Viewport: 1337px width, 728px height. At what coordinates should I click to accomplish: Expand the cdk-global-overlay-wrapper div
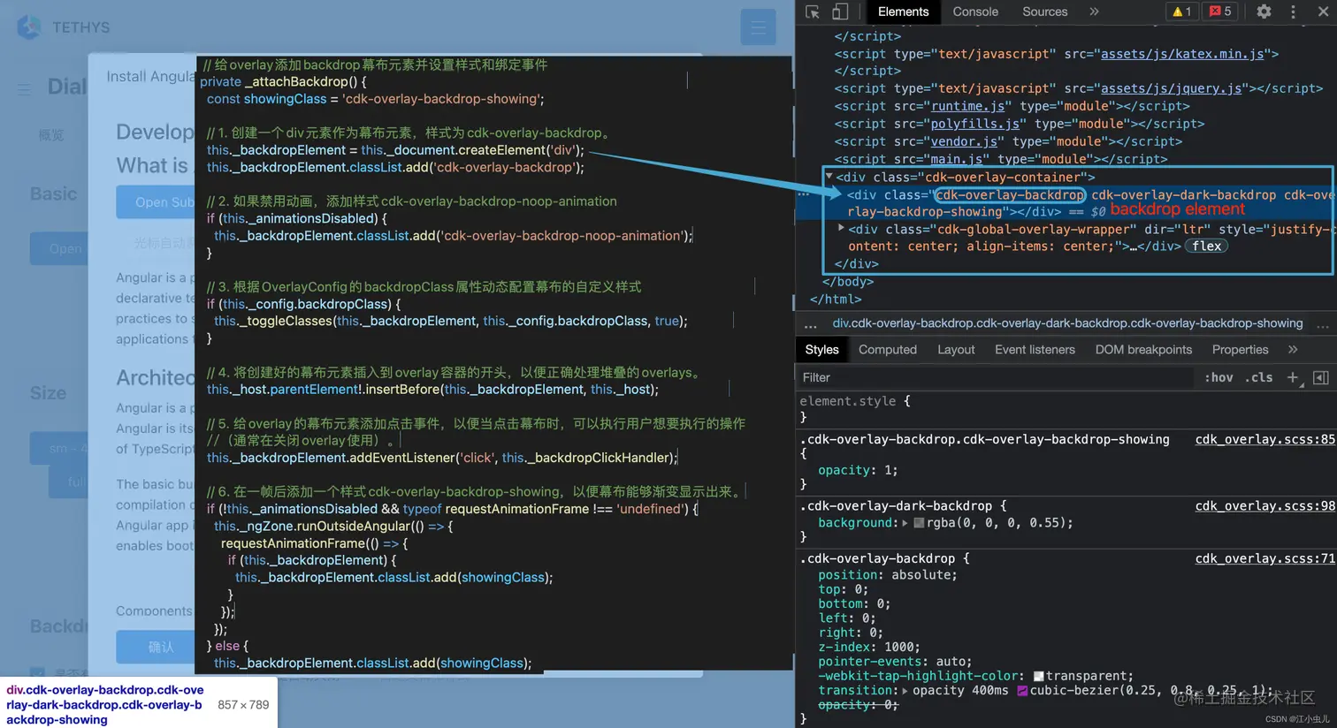[x=840, y=227]
